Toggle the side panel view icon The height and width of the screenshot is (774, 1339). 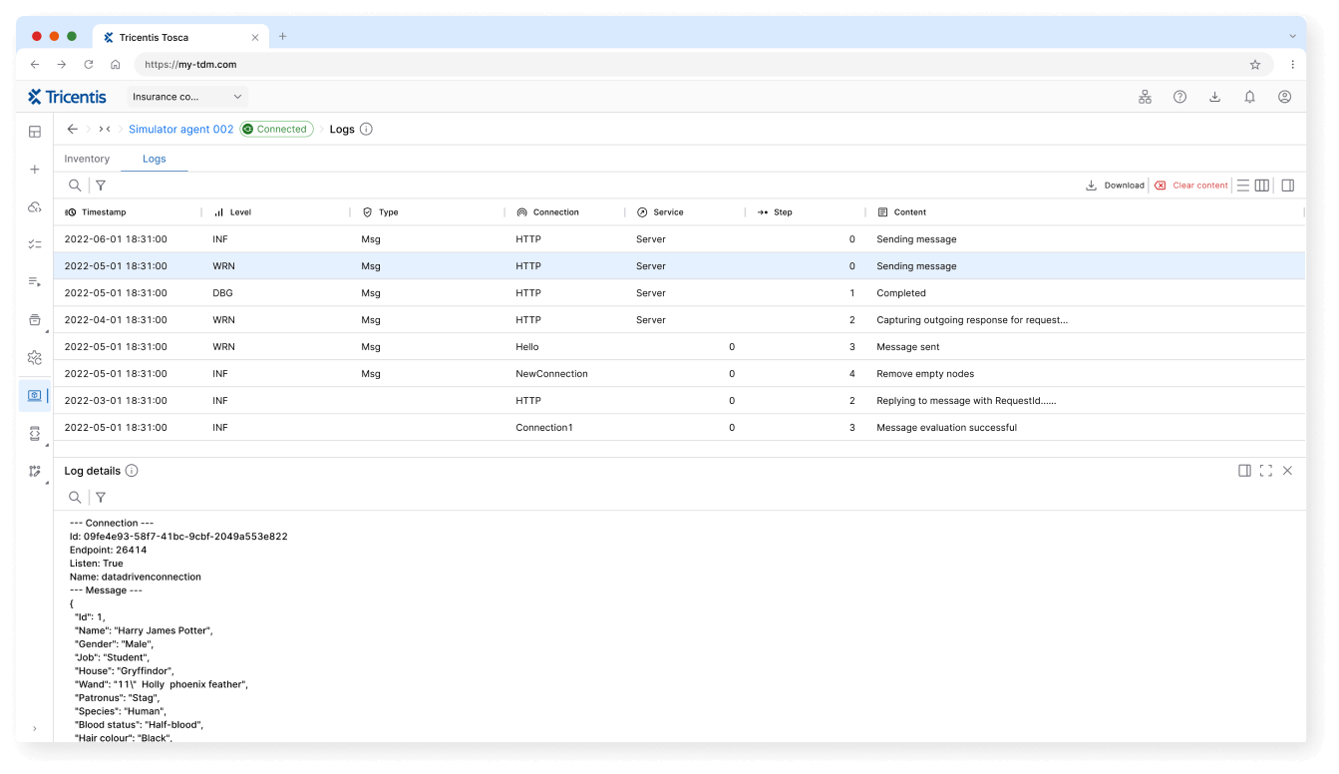[1287, 185]
